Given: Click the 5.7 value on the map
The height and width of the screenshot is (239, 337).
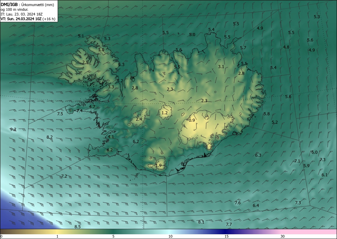Looking at the screenshot, I should 243,48.
